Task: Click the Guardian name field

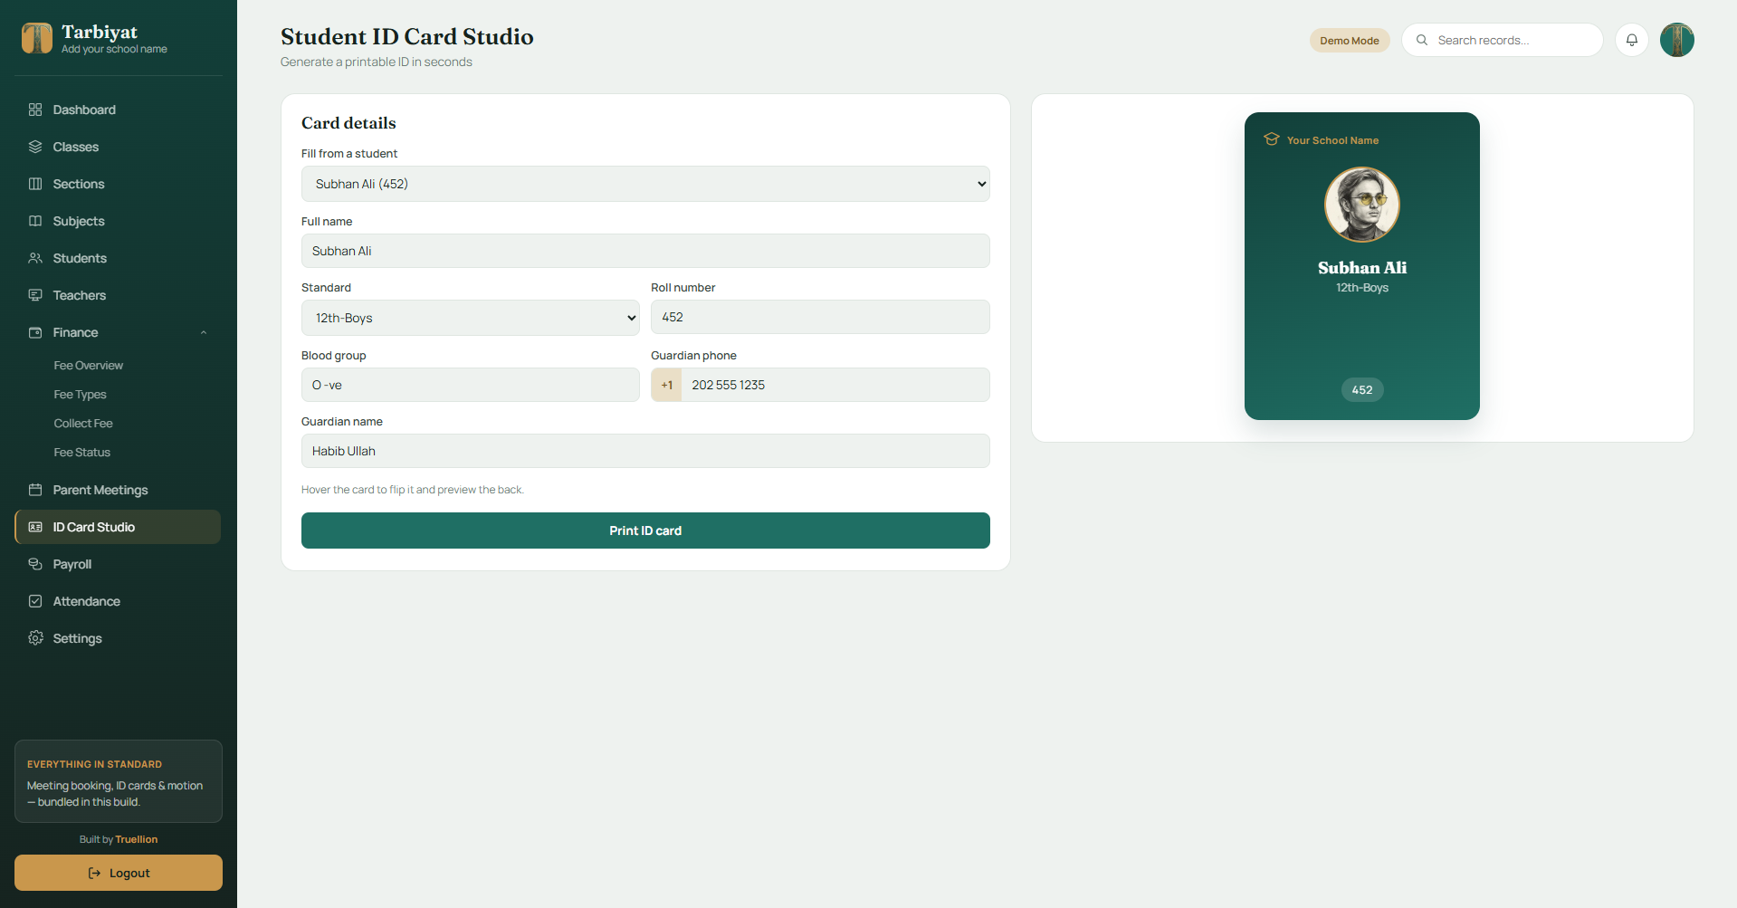Action: click(645, 451)
